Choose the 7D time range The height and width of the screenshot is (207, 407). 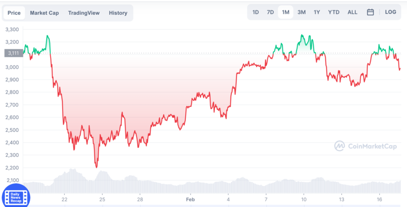271,12
